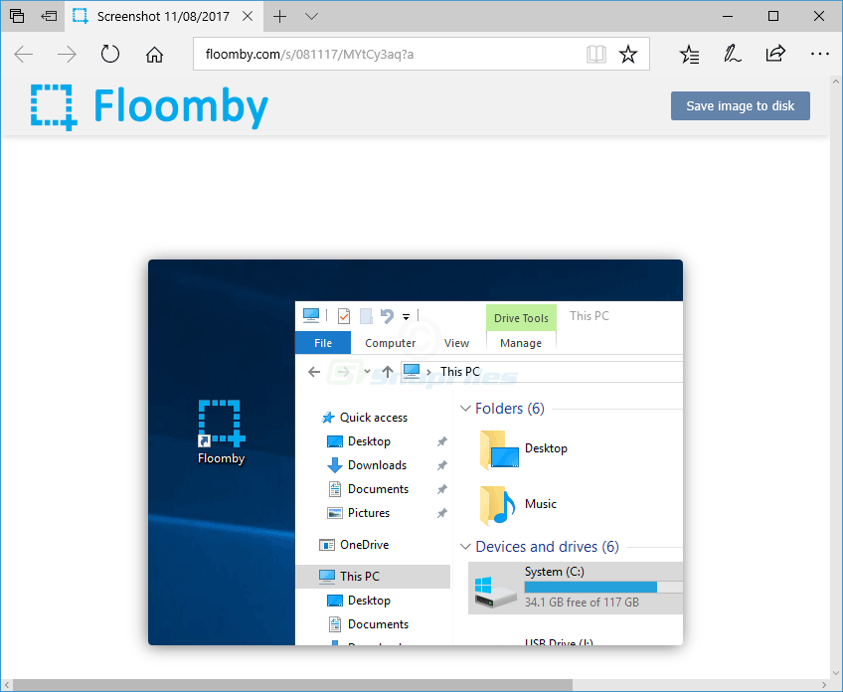
Task: Open Web Notes with the pen icon
Action: pos(733,54)
